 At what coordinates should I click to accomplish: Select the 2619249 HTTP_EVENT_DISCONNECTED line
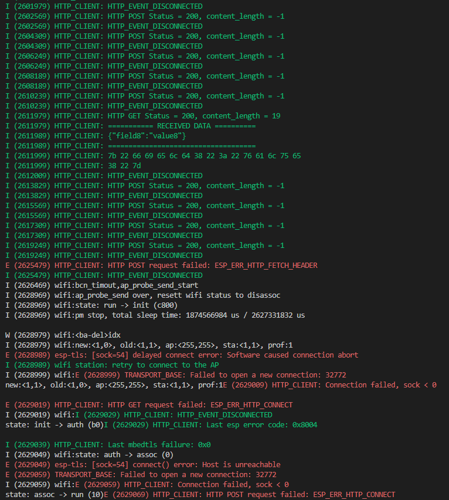pyautogui.click(x=104, y=256)
